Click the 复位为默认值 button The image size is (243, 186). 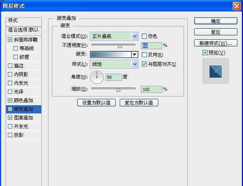pyautogui.click(x=139, y=102)
